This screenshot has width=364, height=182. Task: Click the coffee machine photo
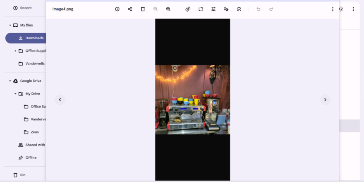pos(193,100)
